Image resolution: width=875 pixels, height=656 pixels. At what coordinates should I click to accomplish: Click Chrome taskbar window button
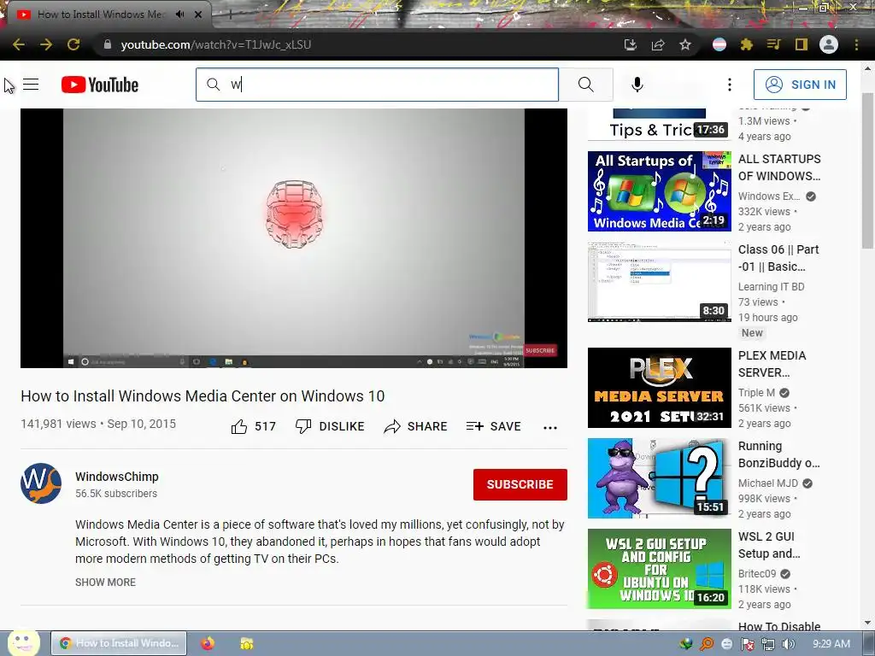[x=119, y=643]
